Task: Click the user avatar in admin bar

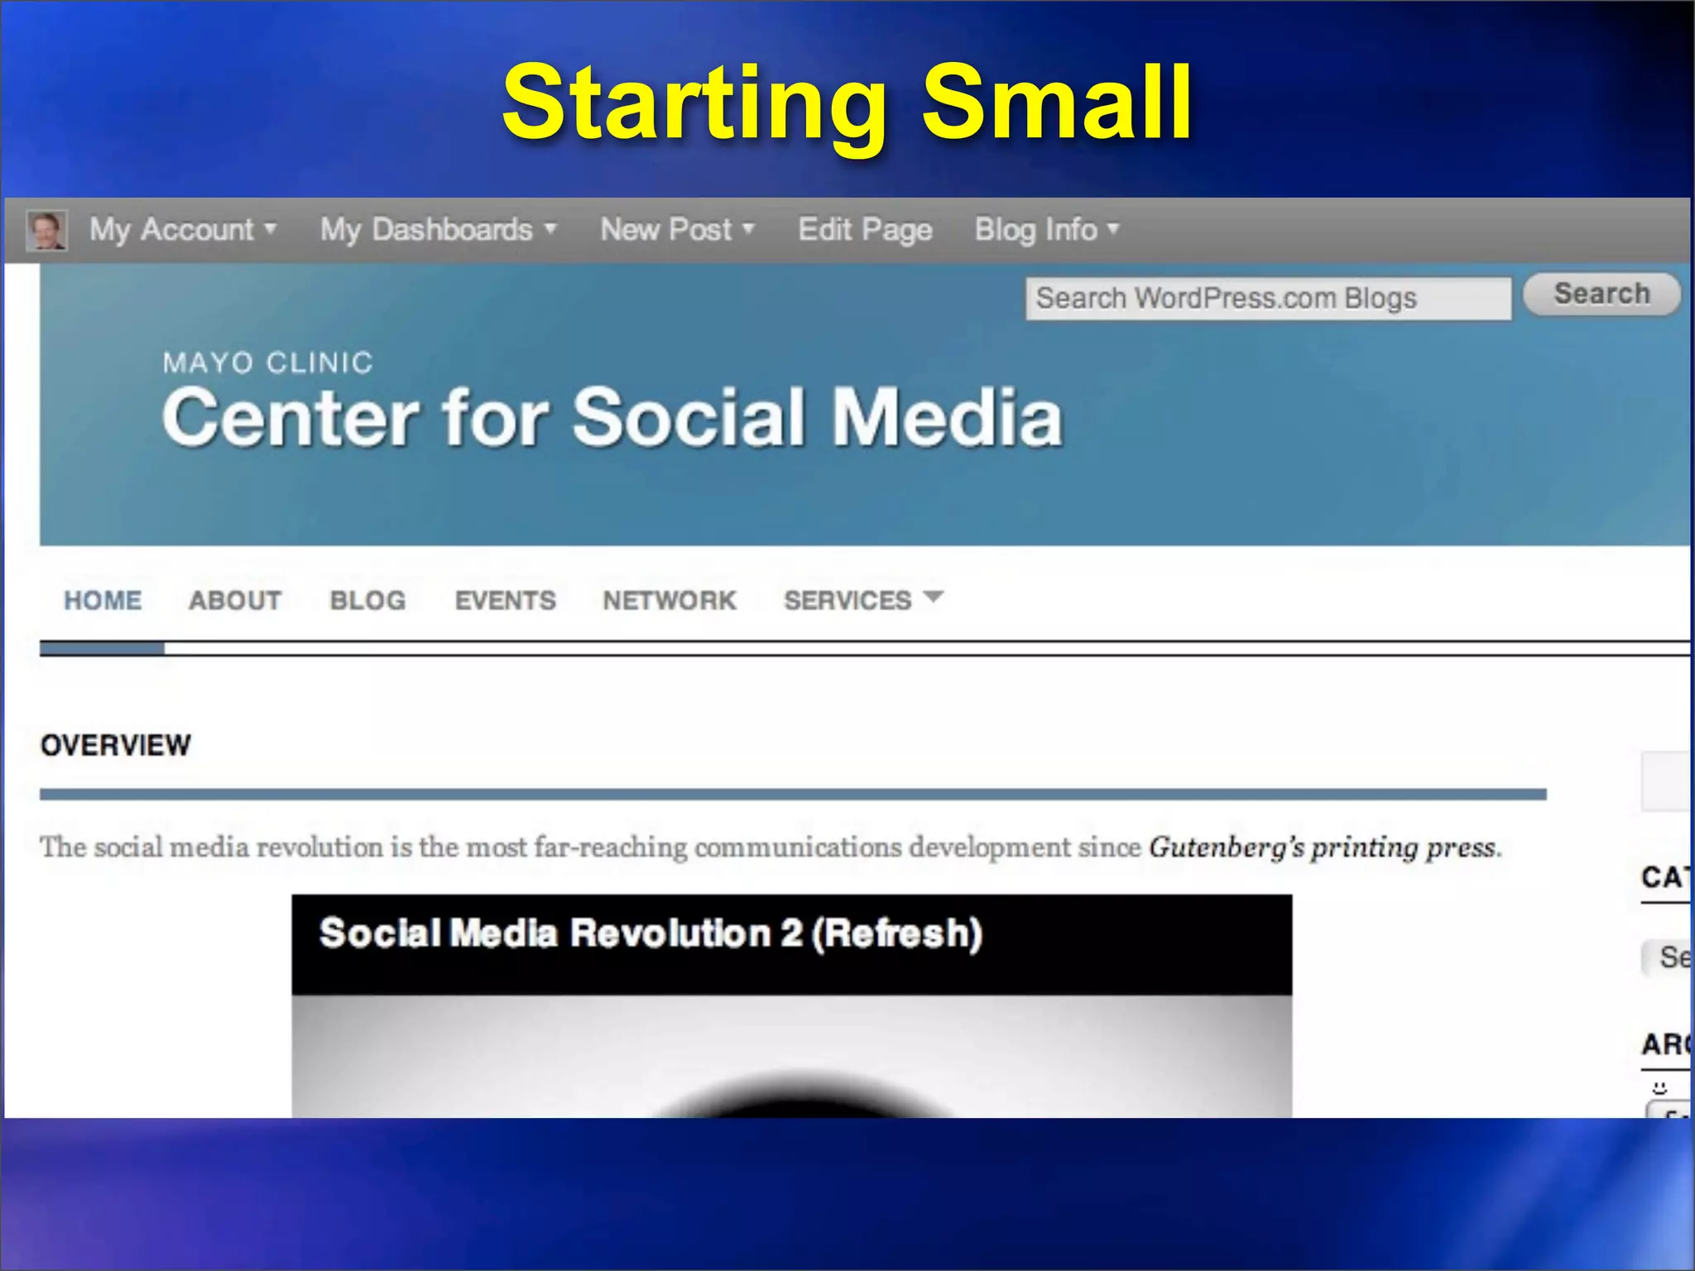Action: point(46,230)
